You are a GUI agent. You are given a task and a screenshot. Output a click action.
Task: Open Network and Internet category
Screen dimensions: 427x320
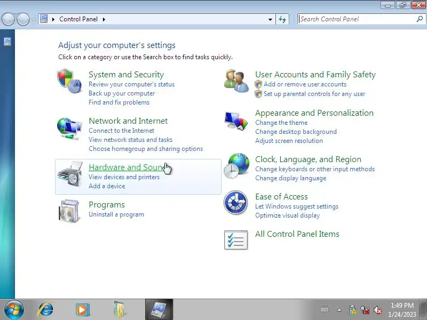(128, 121)
